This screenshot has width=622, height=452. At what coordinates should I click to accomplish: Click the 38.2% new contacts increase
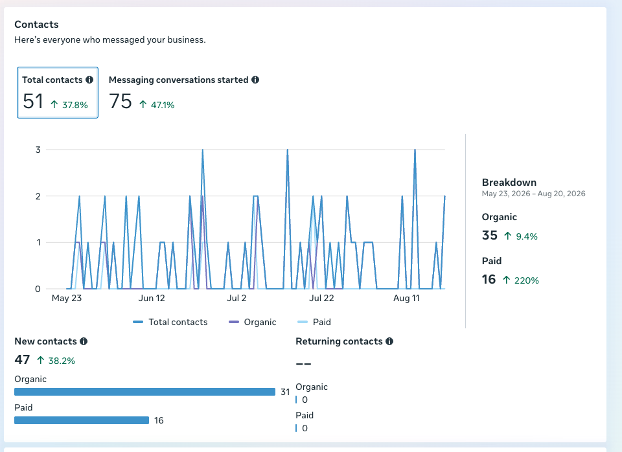click(56, 361)
